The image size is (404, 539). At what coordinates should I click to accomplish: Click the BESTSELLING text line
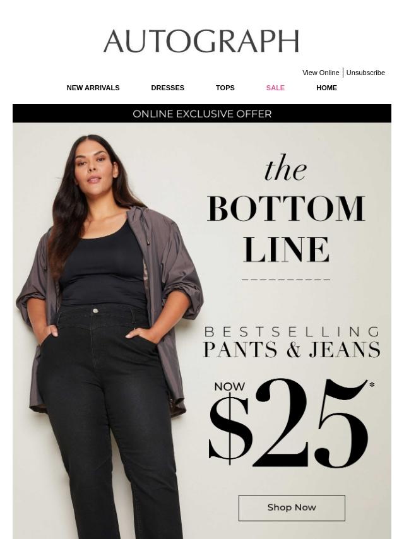pyautogui.click(x=292, y=332)
